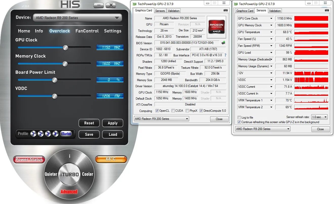
Task: Take screenshot via Sensors window camera icon
Action: point(327,10)
